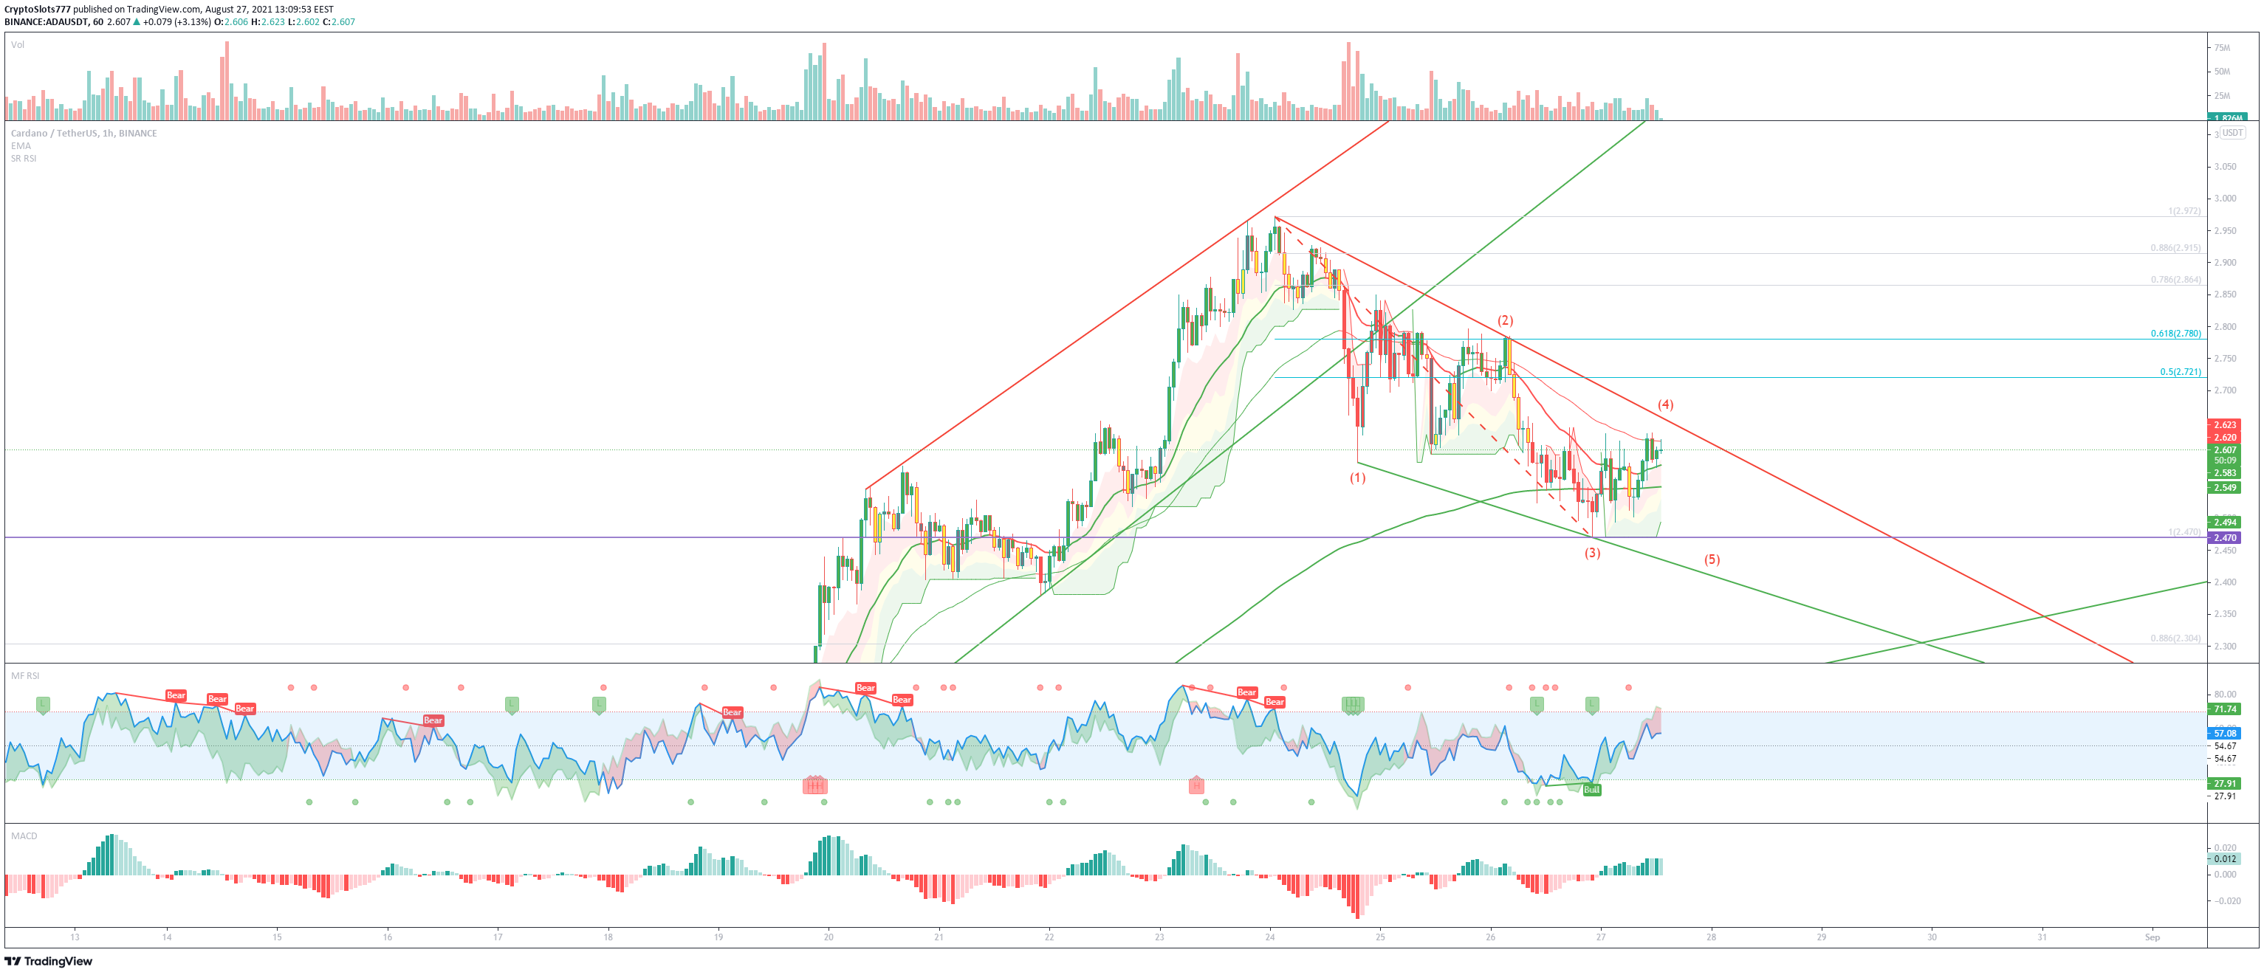Image resolution: width=2264 pixels, height=975 pixels.
Task: Select the red wave label (4)
Action: pyautogui.click(x=1665, y=405)
